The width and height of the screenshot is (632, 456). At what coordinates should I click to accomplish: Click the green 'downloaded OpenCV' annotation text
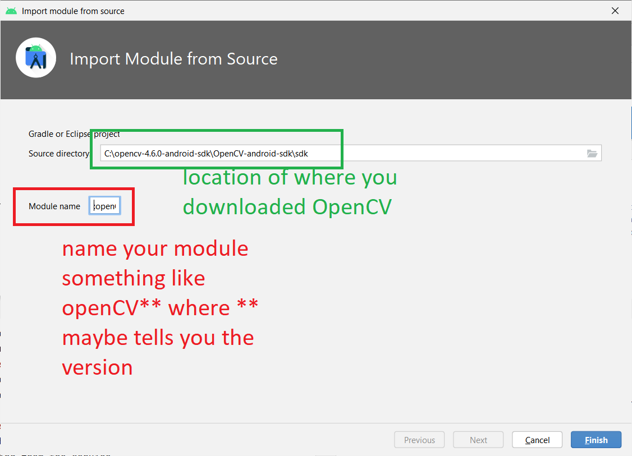(287, 207)
